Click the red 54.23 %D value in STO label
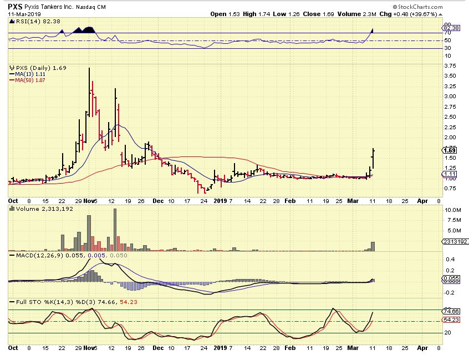This screenshot has height=355, width=469. click(x=129, y=302)
